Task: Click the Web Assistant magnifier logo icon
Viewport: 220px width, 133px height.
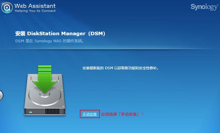Action: pos(7,8)
